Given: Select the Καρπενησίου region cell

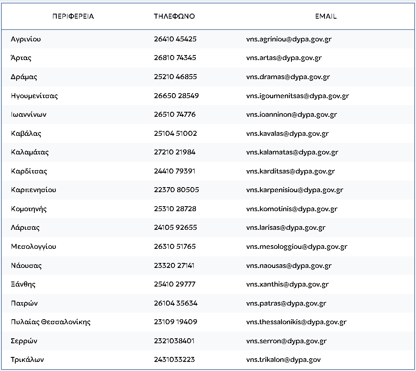Looking at the screenshot, I should (34, 190).
